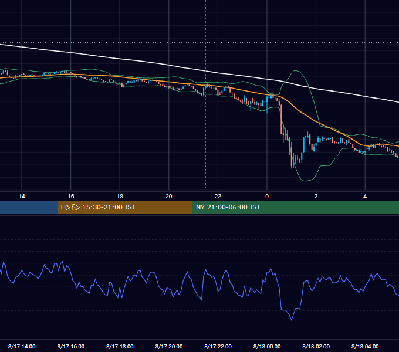Click the 8/17 14:00 time label
Viewport: 399px width, 352px height.
tap(22, 346)
